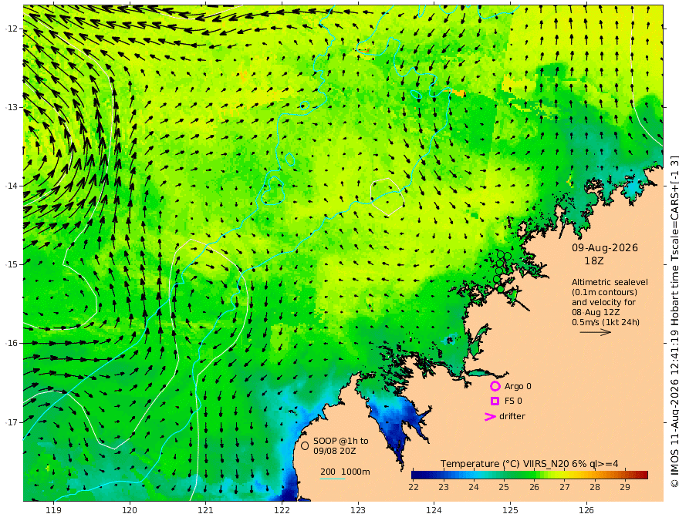679x524 pixels.
Task: Click the vertical IMOS copyright timestamp text
Action: 674,321
